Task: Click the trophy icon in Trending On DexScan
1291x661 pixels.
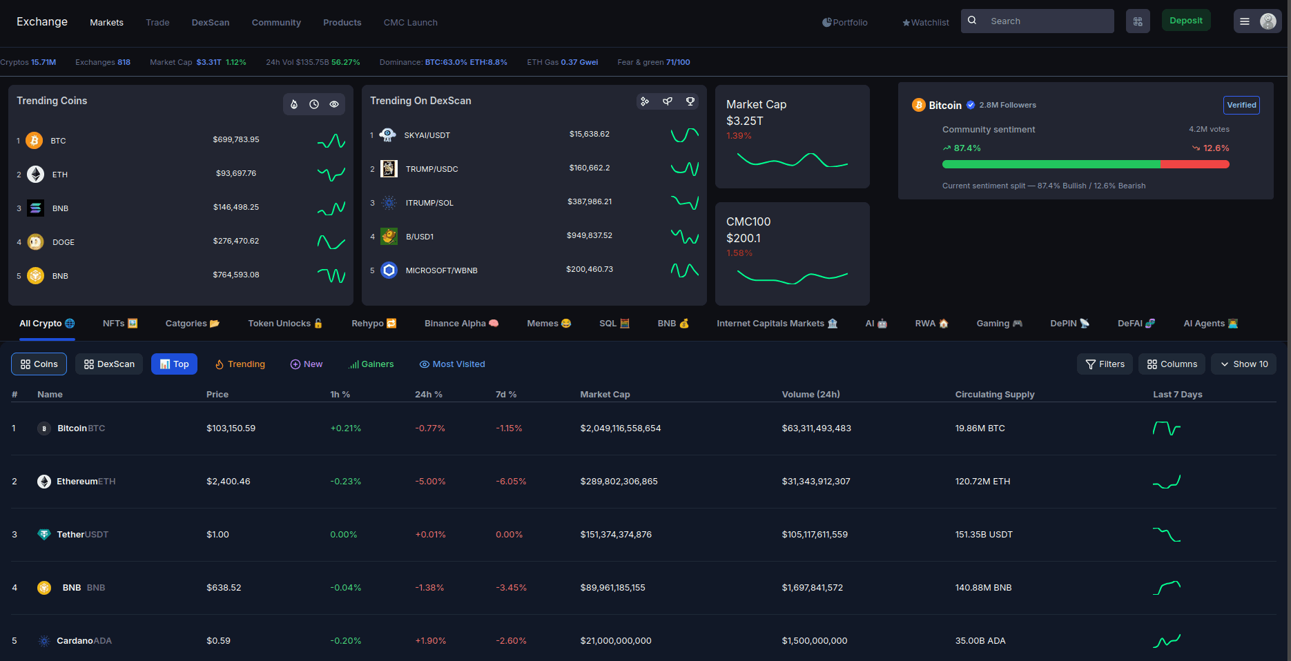Action: click(690, 101)
